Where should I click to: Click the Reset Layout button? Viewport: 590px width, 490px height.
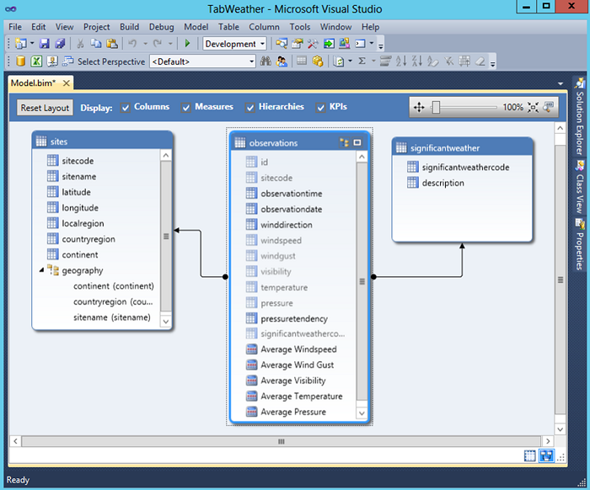coord(45,108)
